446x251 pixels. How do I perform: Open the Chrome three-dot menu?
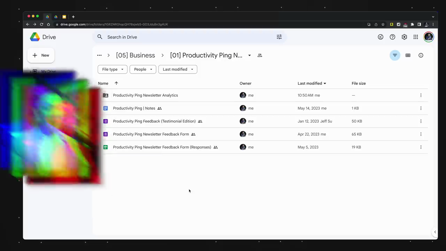[x=433, y=24]
